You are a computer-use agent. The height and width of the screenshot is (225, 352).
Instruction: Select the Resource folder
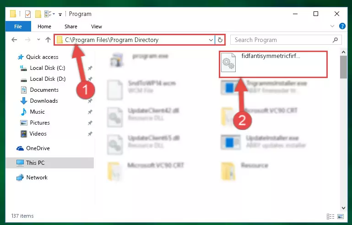click(x=245, y=171)
